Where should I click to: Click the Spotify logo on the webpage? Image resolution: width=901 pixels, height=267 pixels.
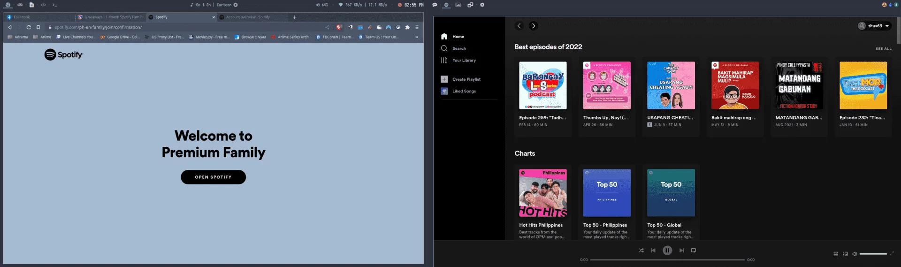(x=64, y=55)
